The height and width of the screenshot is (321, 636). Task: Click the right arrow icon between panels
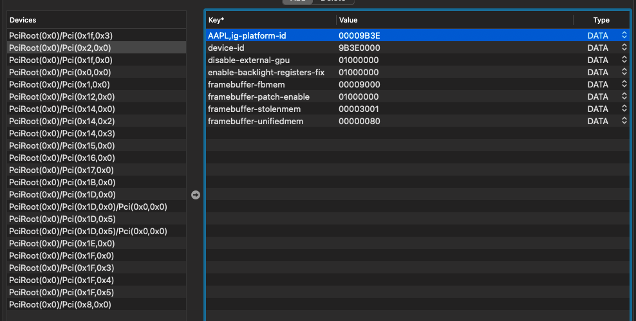[x=196, y=195]
